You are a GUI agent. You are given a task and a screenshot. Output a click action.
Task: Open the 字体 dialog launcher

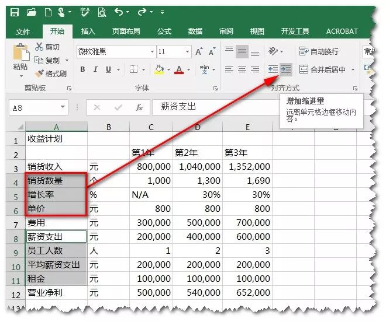coord(215,89)
